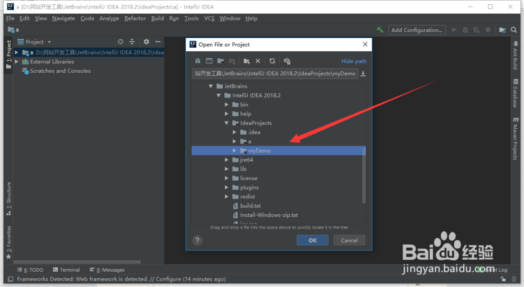524x287 pixels.
Task: Collapse the IntelliJ IDEA 2018.2 folder
Action: pos(219,95)
